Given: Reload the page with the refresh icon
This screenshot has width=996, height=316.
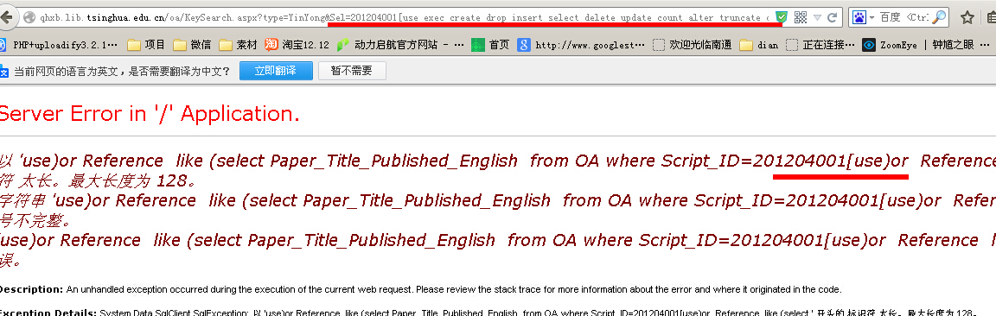Looking at the screenshot, I should [x=832, y=17].
